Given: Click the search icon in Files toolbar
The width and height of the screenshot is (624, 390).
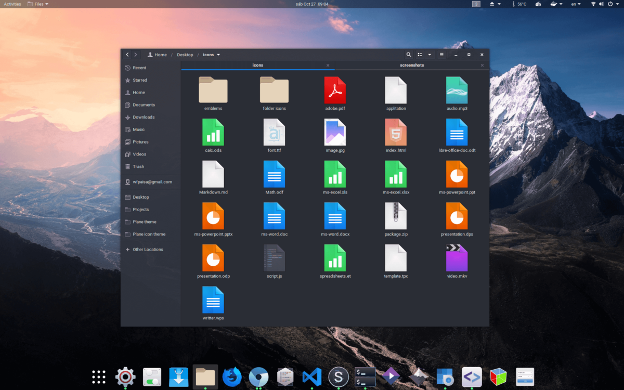Looking at the screenshot, I should [x=409, y=55].
